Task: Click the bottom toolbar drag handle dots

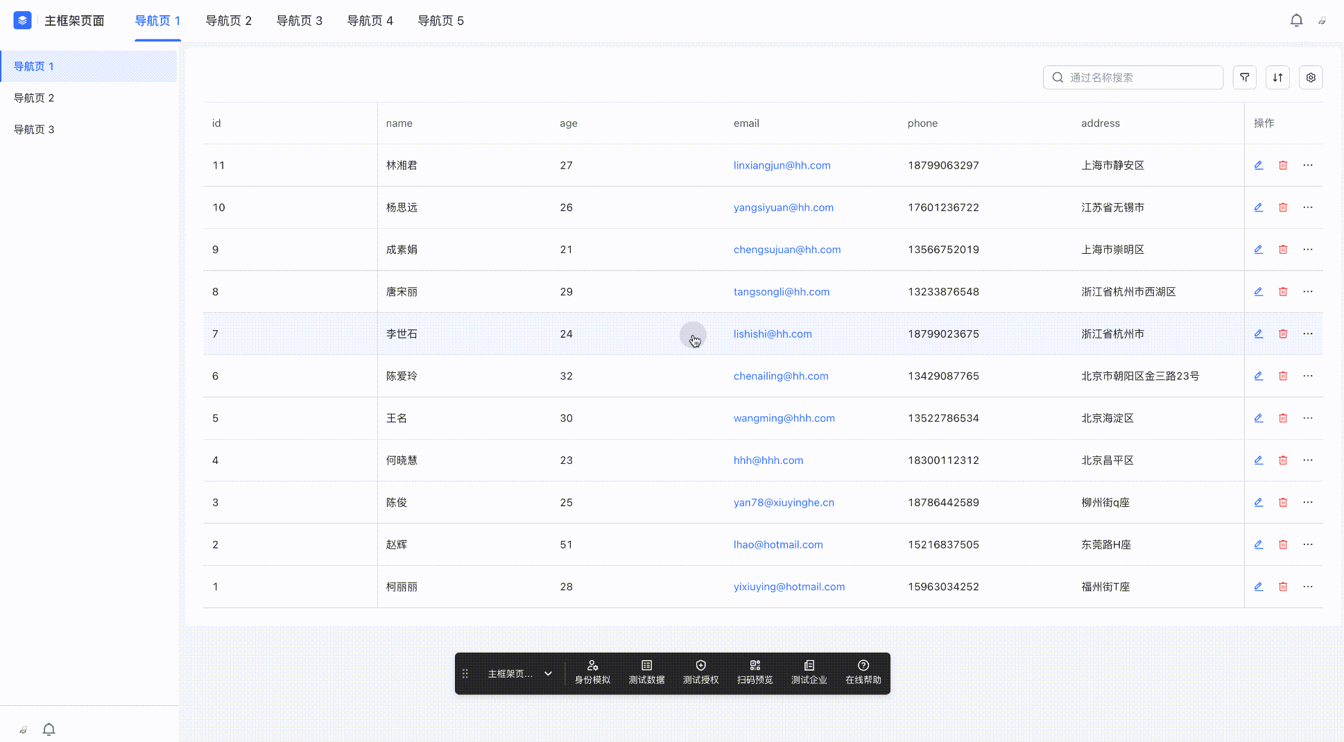Action: [x=465, y=673]
